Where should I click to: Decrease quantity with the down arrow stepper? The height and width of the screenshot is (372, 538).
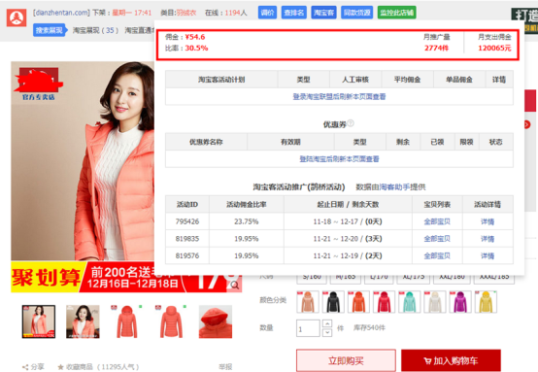(327, 332)
